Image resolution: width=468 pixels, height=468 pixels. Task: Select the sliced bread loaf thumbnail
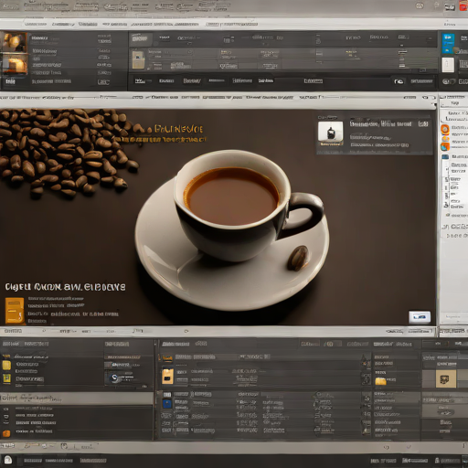15,64
